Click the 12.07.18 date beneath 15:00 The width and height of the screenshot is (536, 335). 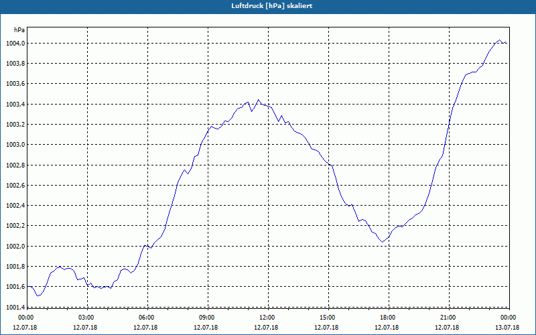[x=326, y=328]
